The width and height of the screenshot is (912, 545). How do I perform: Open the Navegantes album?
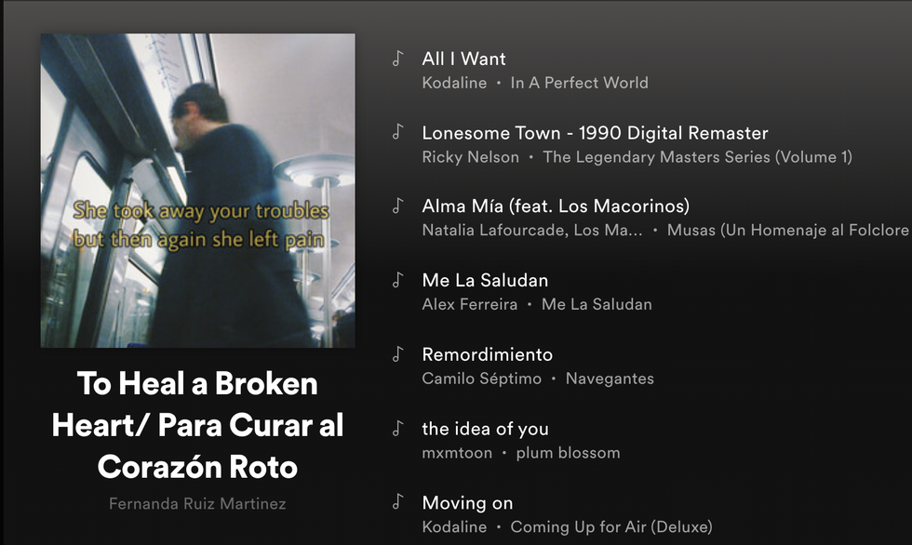(x=610, y=379)
